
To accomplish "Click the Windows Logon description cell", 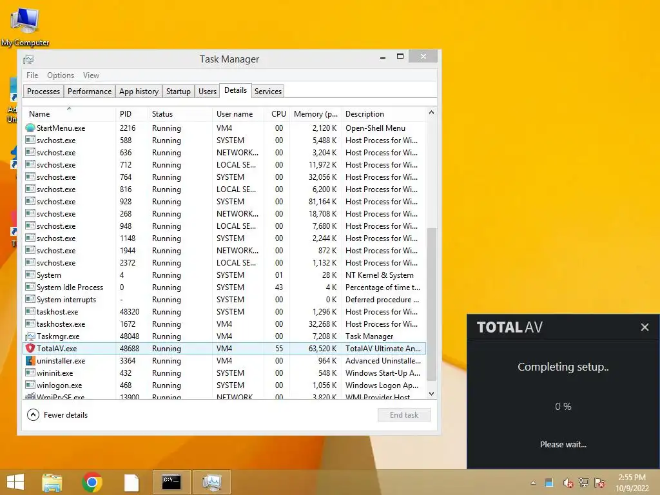I will point(382,385).
